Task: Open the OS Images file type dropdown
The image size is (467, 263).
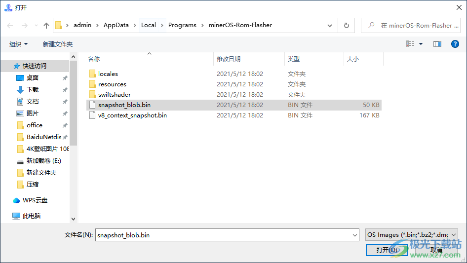Action: 412,235
